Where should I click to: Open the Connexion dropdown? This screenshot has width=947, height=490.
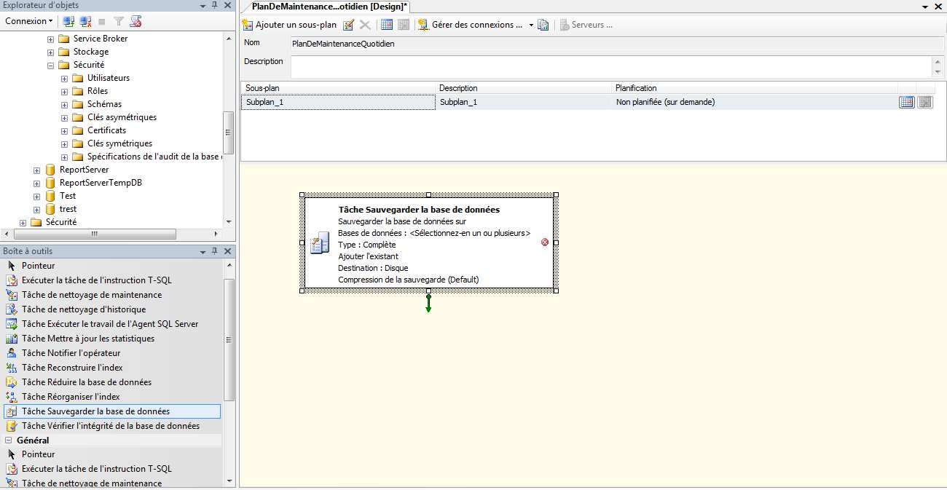pyautogui.click(x=28, y=21)
